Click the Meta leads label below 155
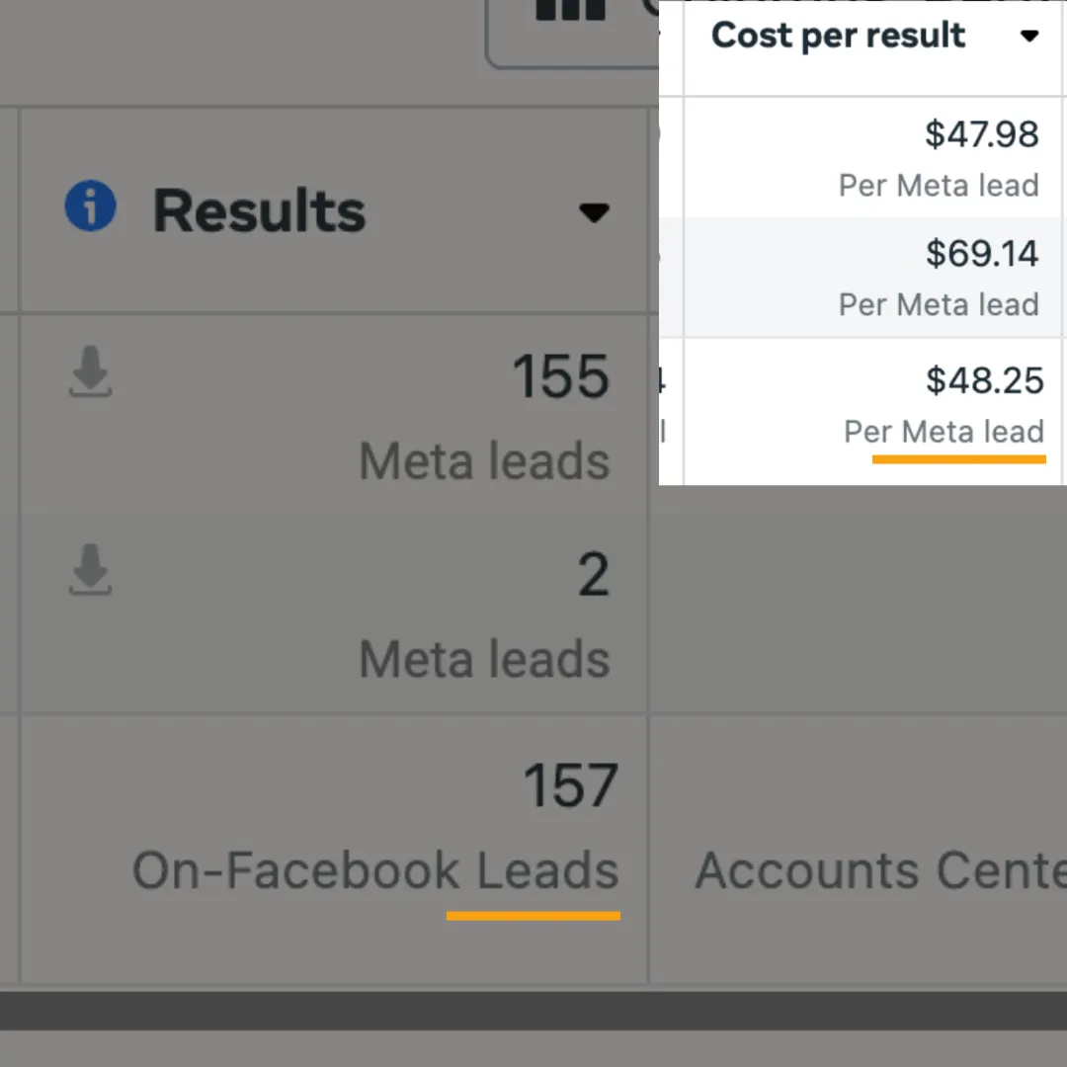 (484, 461)
